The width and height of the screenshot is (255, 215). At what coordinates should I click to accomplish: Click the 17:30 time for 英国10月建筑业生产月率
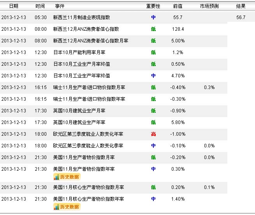pos(40,111)
